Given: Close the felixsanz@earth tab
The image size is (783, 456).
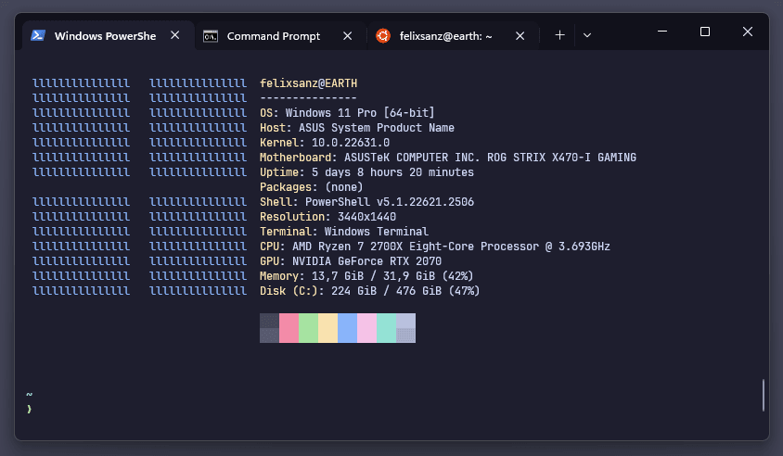Looking at the screenshot, I should 520,36.
